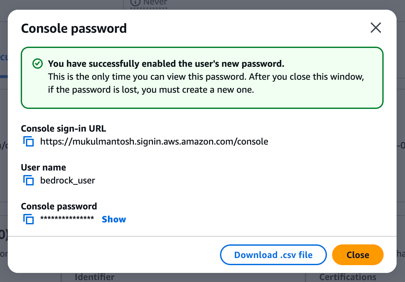The height and width of the screenshot is (282, 405).
Task: Click the Console sign-in URL label
Action: pos(64,129)
